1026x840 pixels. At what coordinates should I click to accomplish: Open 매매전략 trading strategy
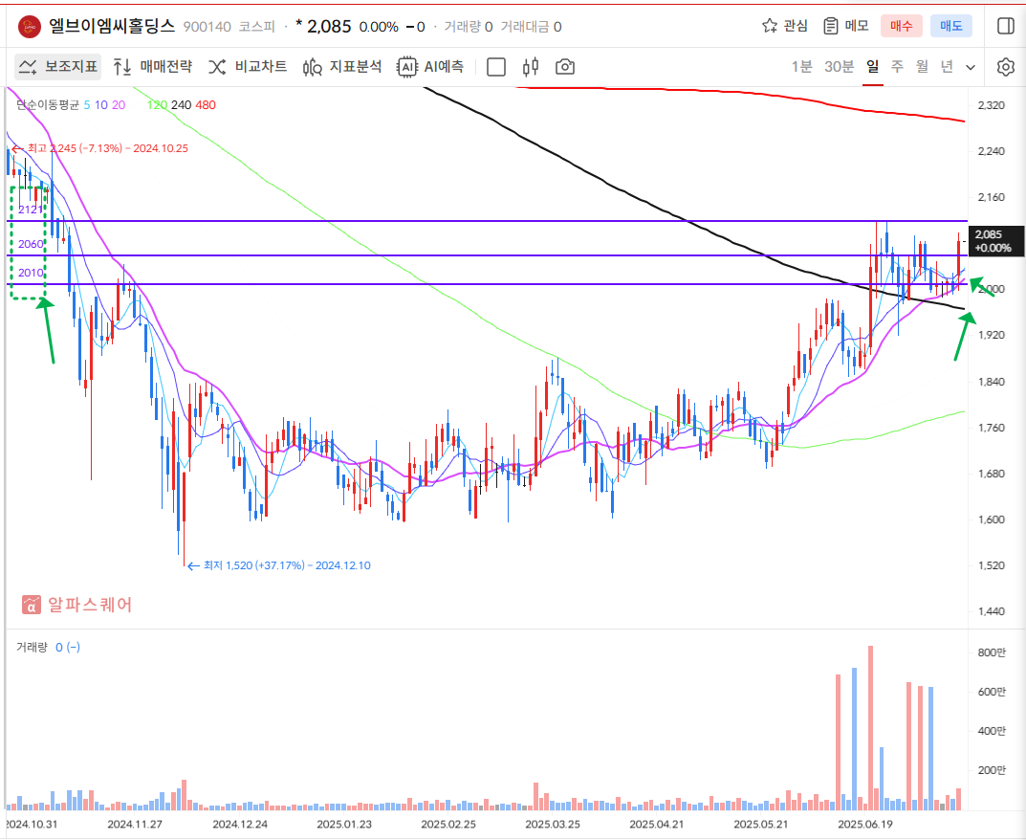(x=152, y=67)
